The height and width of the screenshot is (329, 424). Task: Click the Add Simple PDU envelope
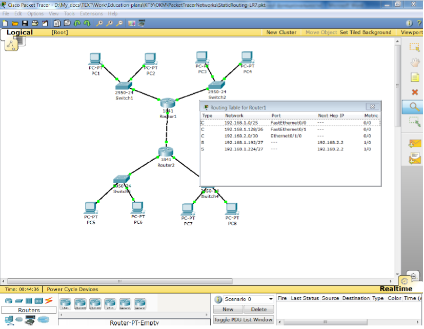415,143
